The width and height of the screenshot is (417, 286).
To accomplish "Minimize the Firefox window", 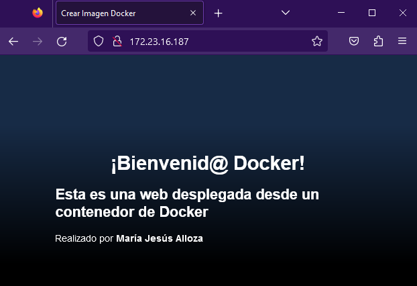I will click(x=341, y=13).
